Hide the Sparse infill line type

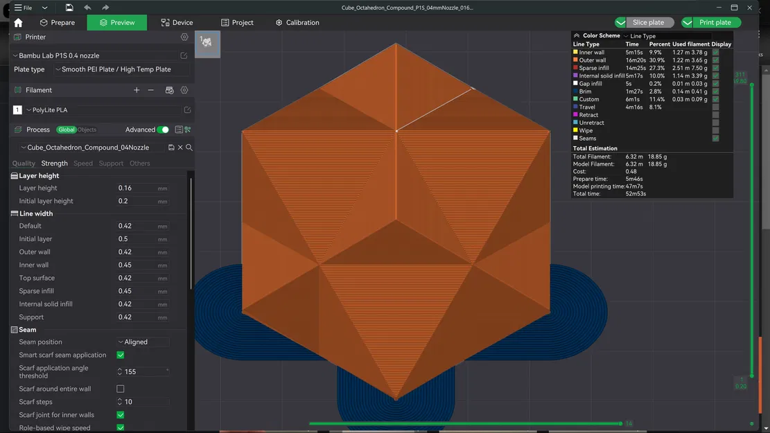pos(716,68)
